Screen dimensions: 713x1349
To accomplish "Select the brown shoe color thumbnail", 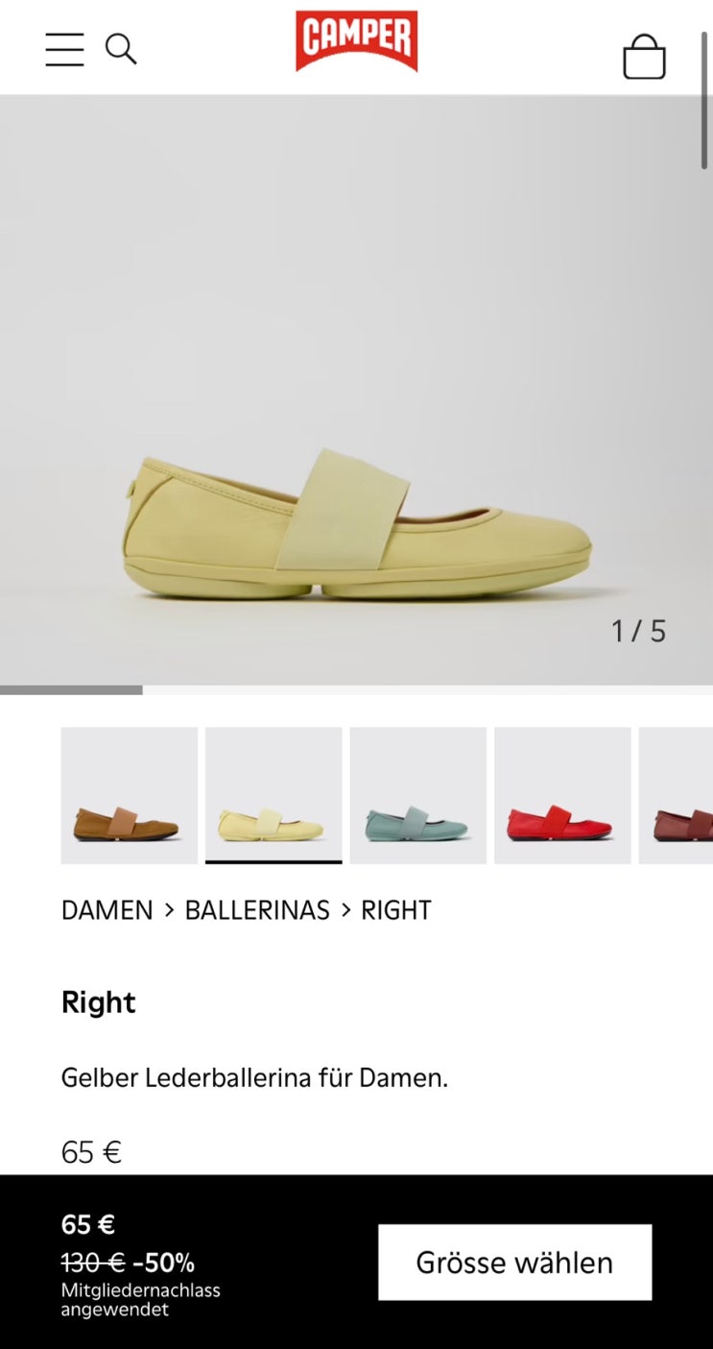I will pyautogui.click(x=130, y=795).
